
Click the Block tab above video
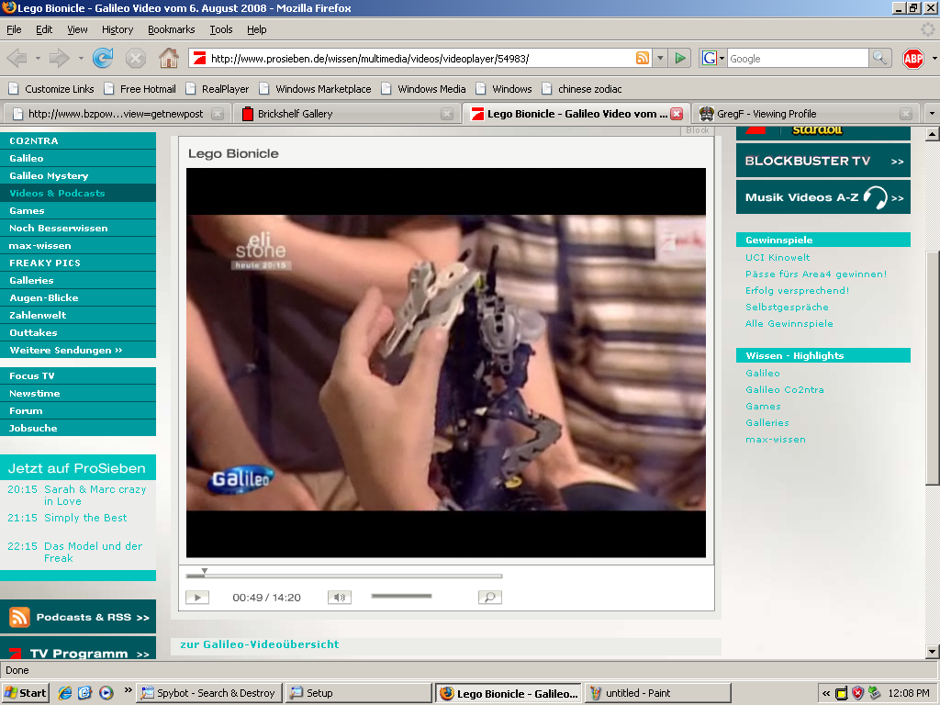tap(698, 130)
